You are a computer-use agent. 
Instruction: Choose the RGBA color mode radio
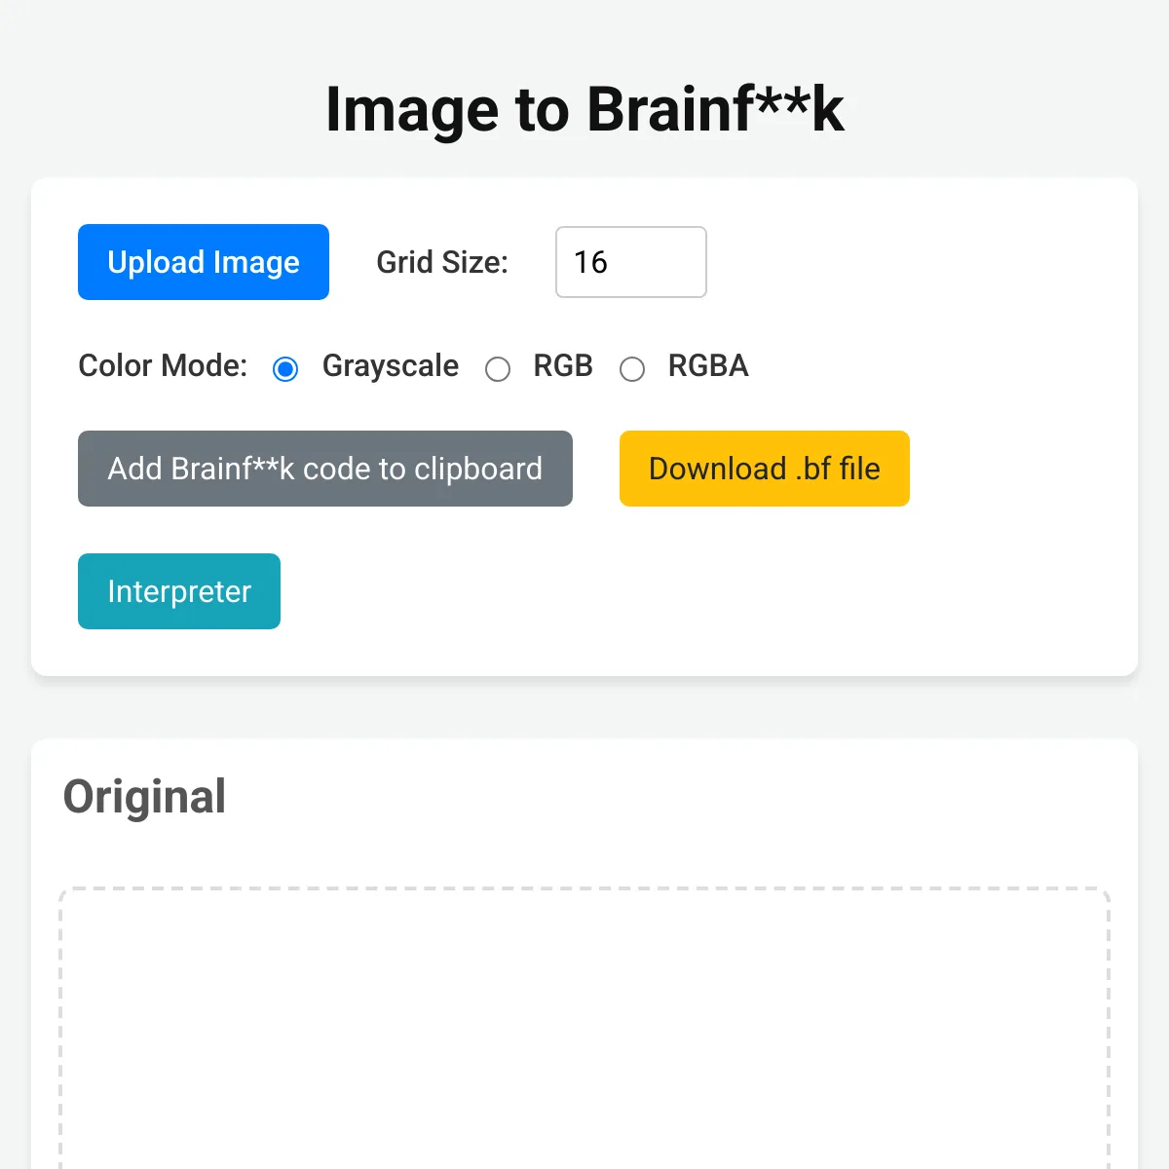click(x=632, y=369)
